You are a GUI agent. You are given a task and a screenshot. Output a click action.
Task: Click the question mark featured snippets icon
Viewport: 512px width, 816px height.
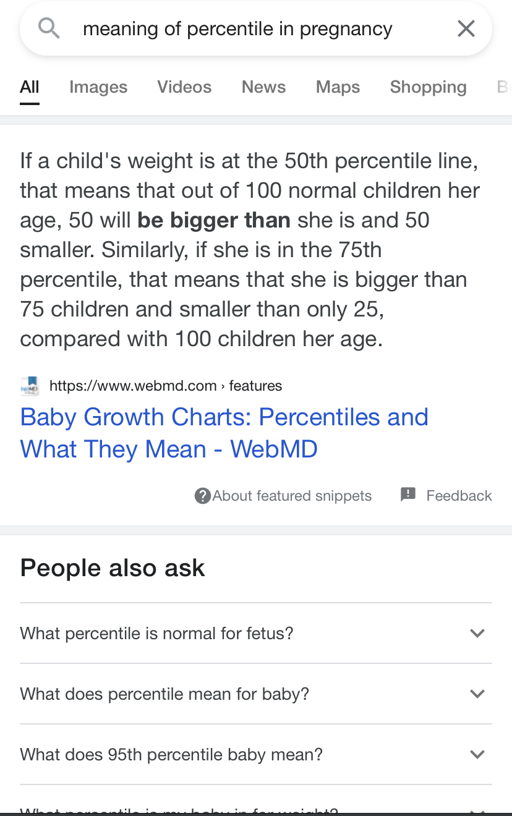coord(202,496)
